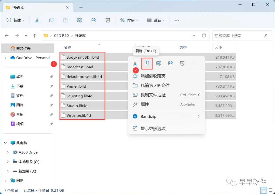Screen dimensions: 275x194
Task: Open 文档 in the sidebar
Action: point(20,96)
